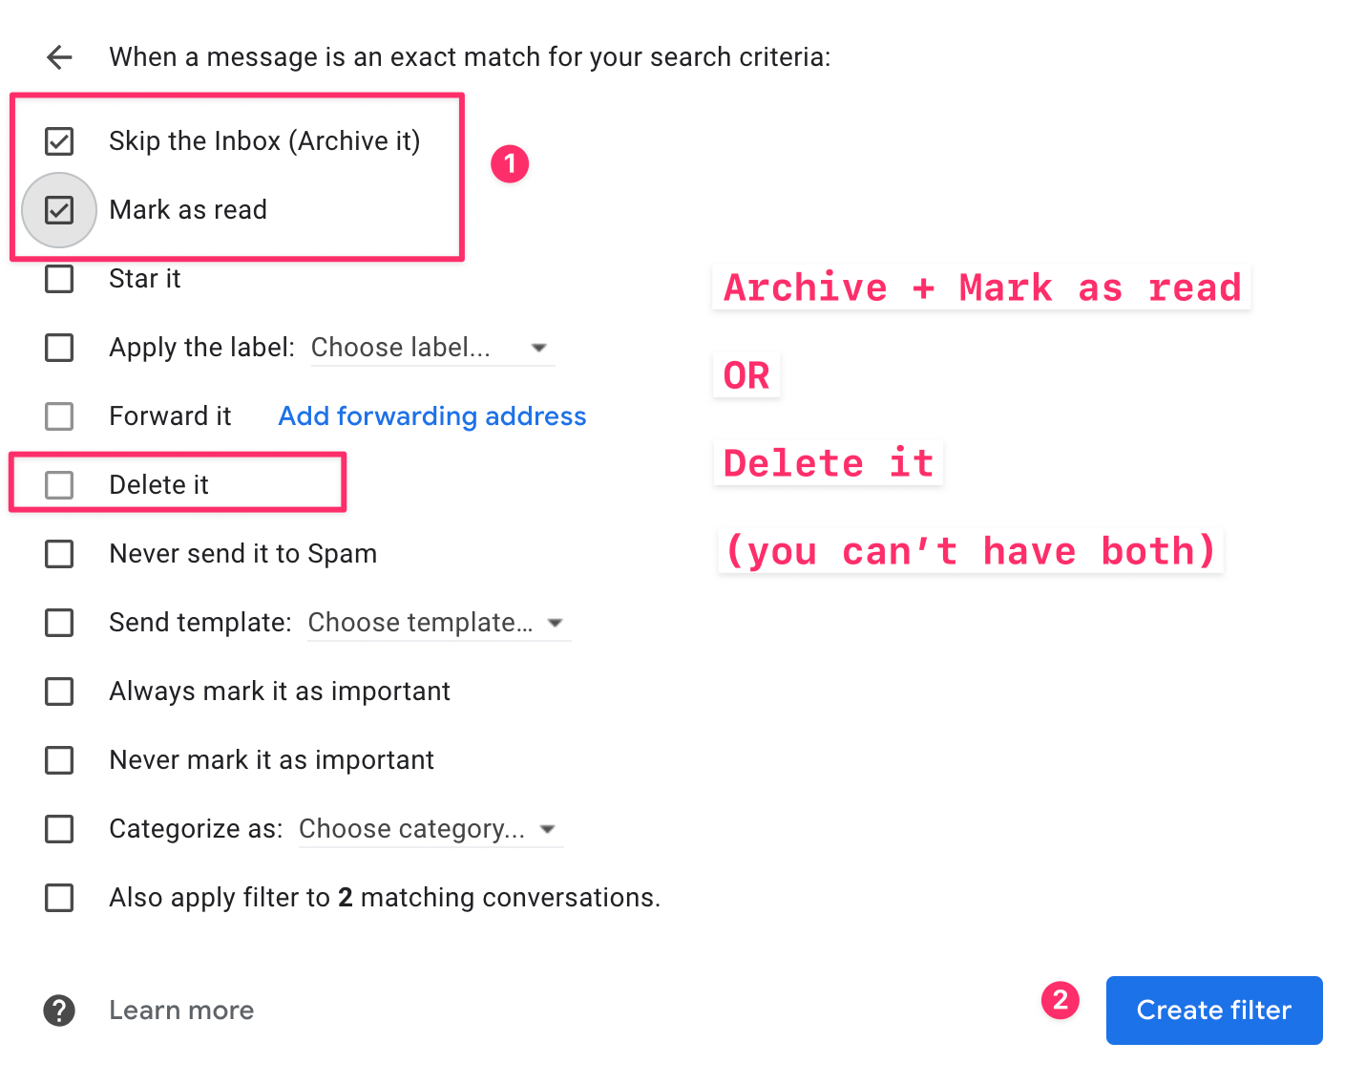1365x1085 pixels.
Task: Enable the Star it checkbox
Action: [59, 279]
